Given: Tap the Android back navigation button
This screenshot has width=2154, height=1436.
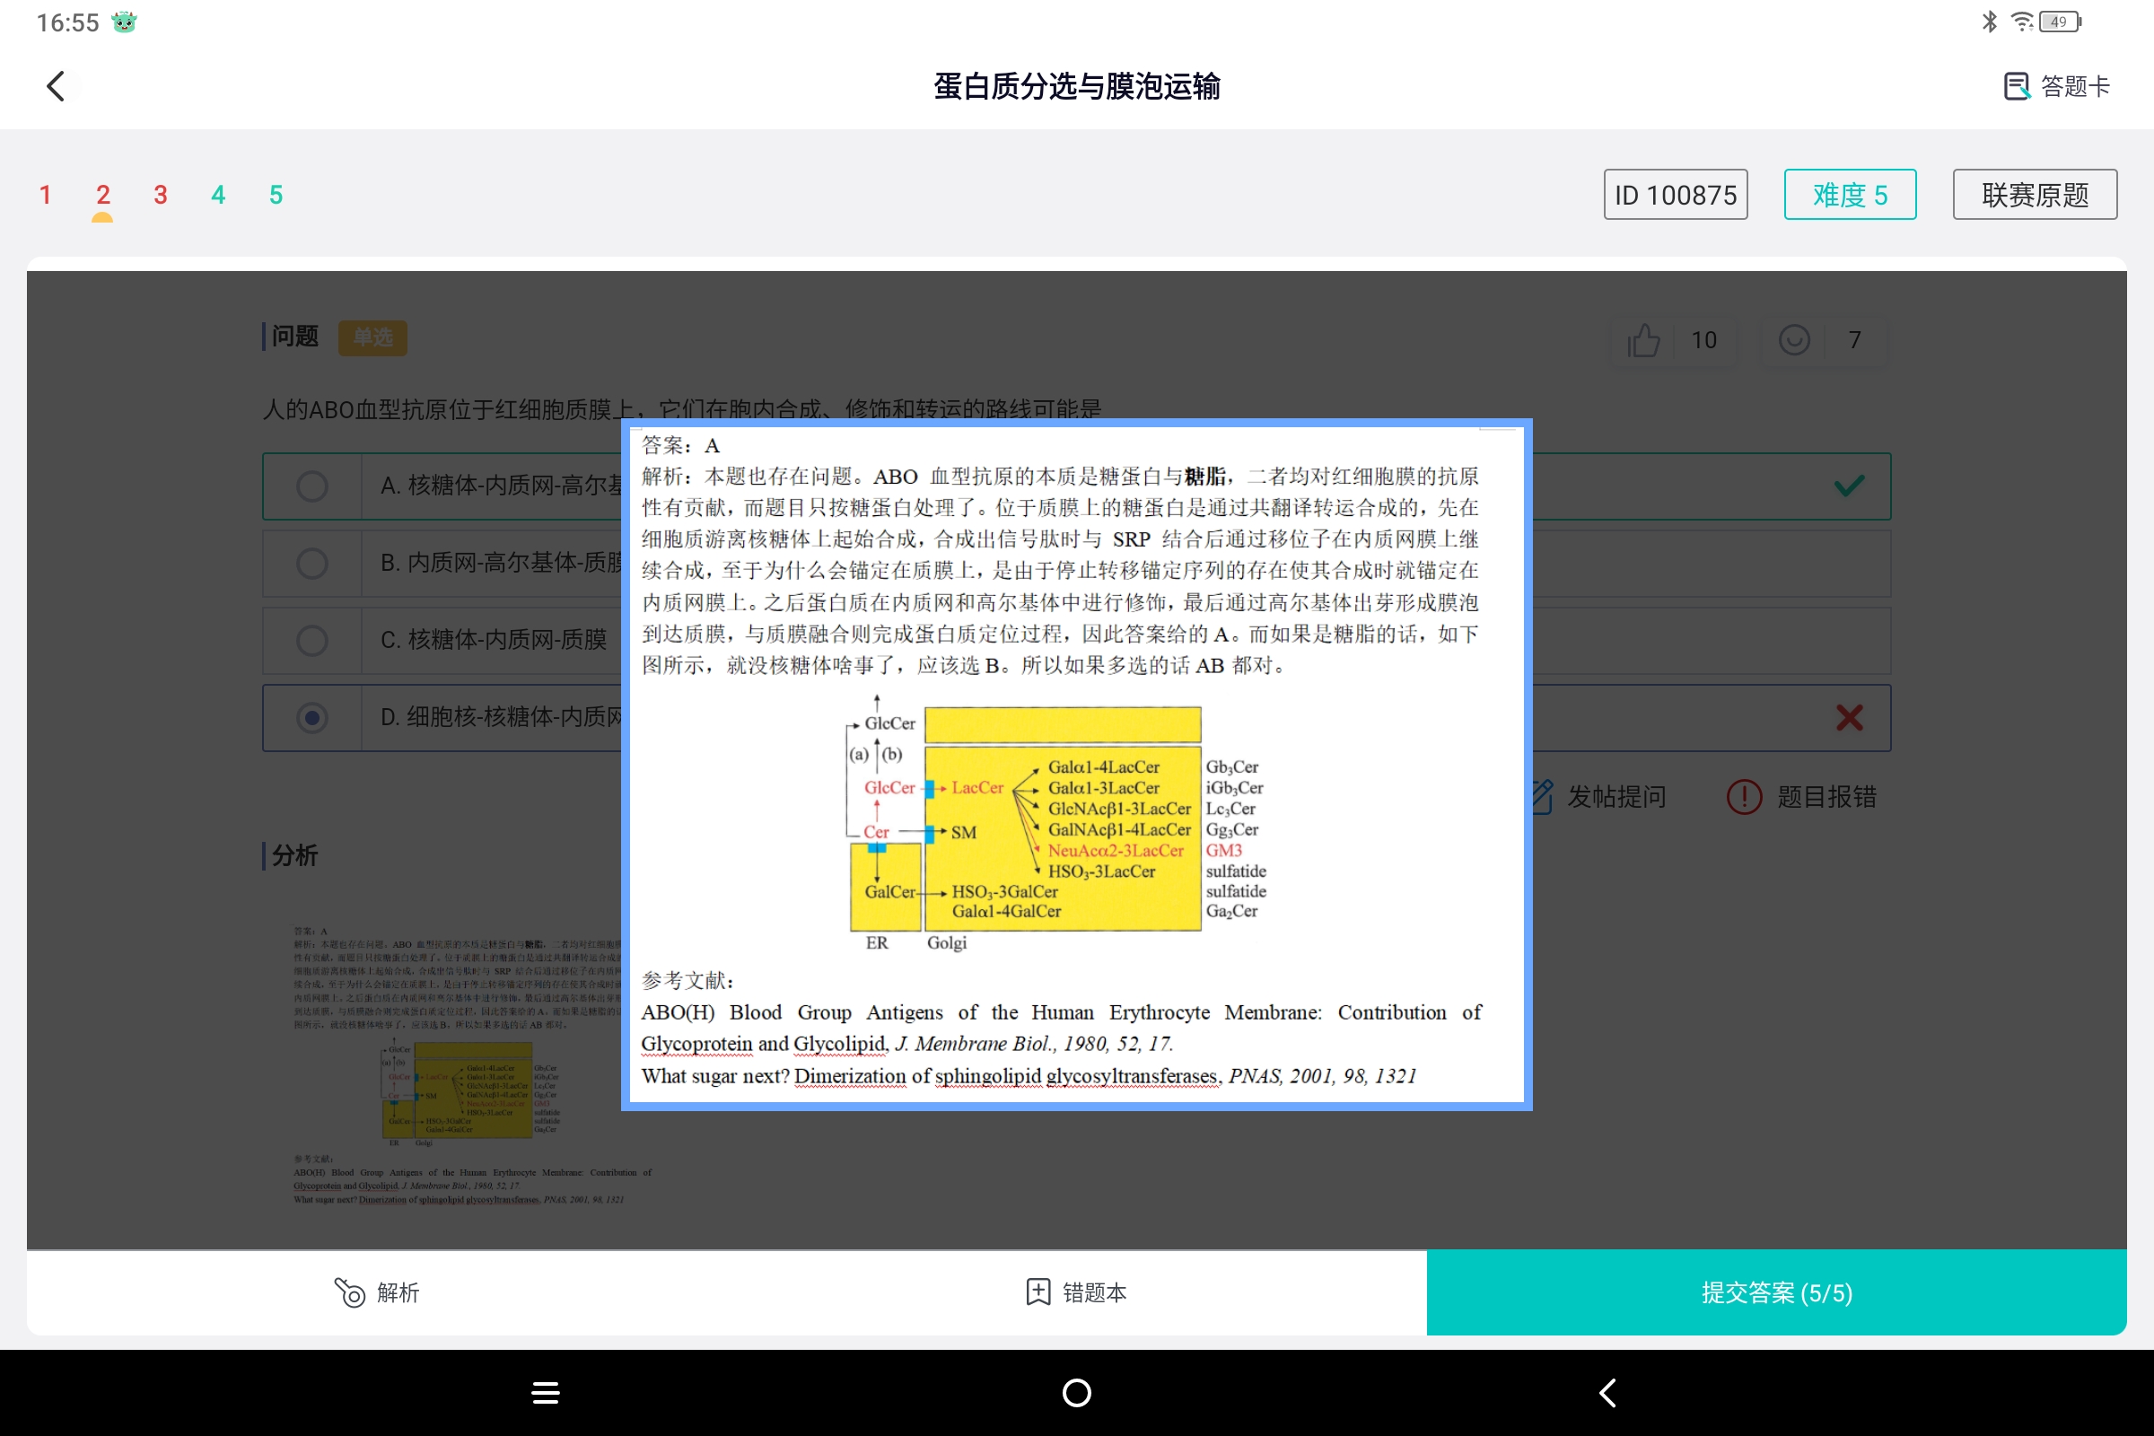Looking at the screenshot, I should point(1607,1393).
